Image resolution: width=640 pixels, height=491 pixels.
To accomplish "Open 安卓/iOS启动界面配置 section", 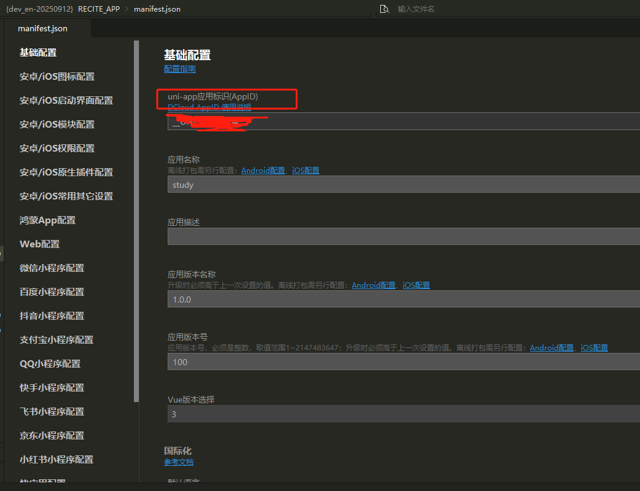I will click(x=66, y=100).
